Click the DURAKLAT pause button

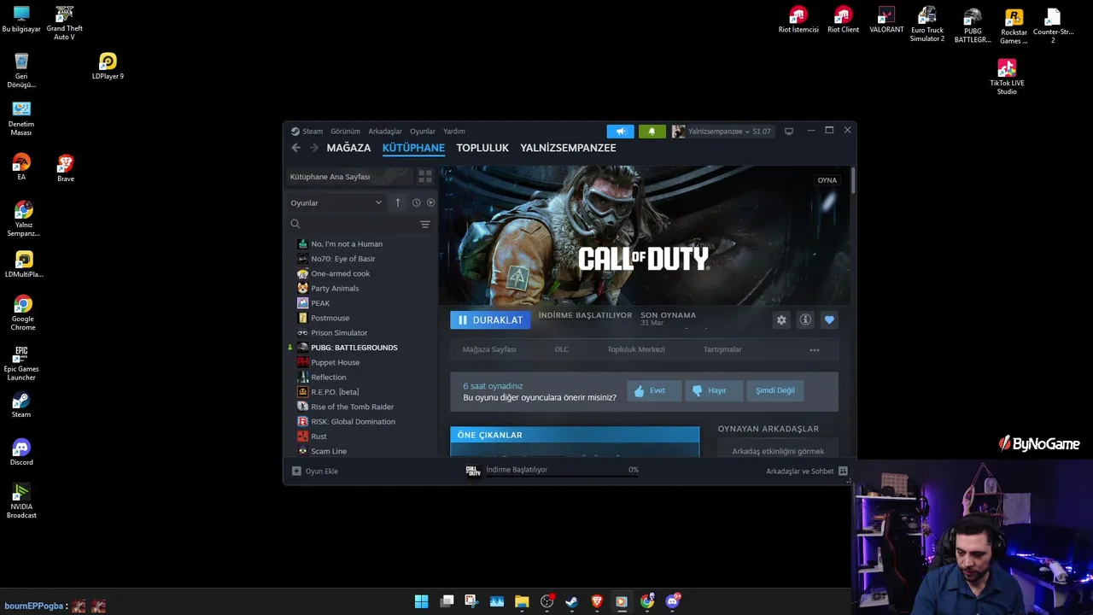[490, 319]
